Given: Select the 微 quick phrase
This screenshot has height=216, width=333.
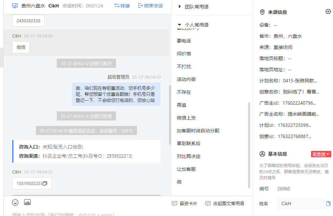Looking at the screenshot, I should (179, 182).
